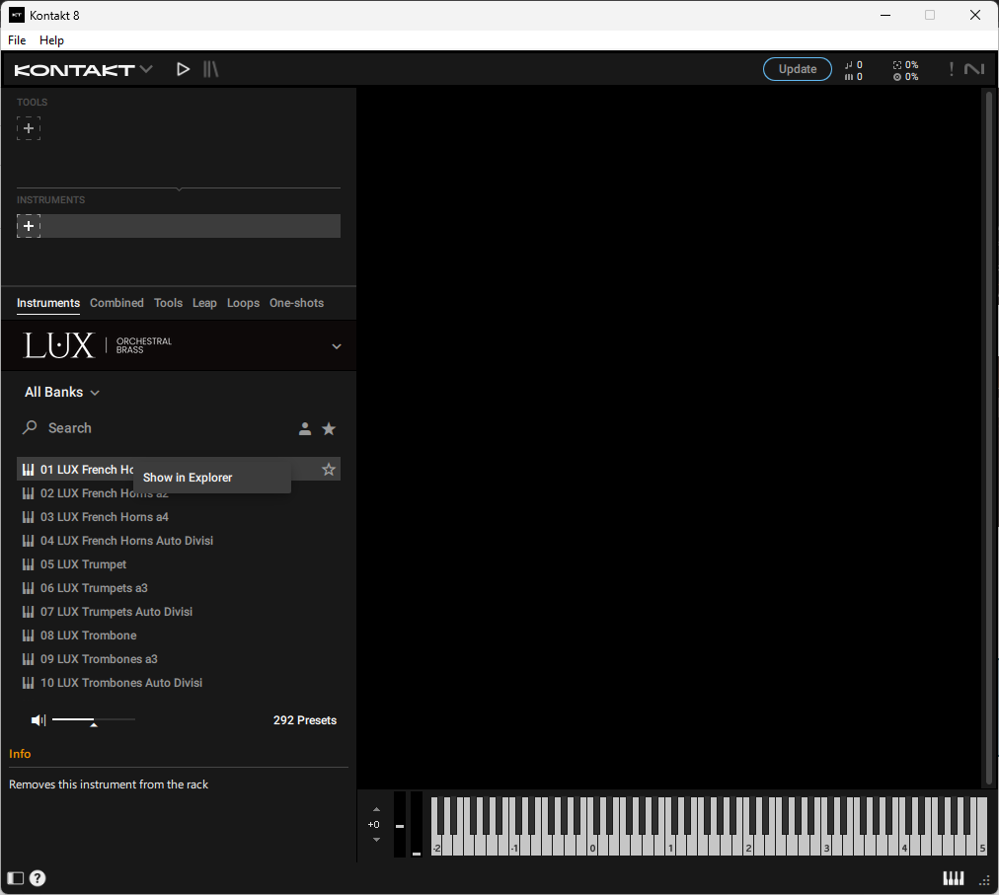The image size is (999, 895).
Task: Click the pitch bend wheel strip
Action: pyautogui.click(x=400, y=824)
